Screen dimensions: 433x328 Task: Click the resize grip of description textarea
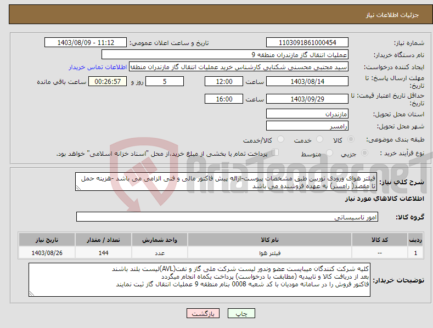pos(78,188)
